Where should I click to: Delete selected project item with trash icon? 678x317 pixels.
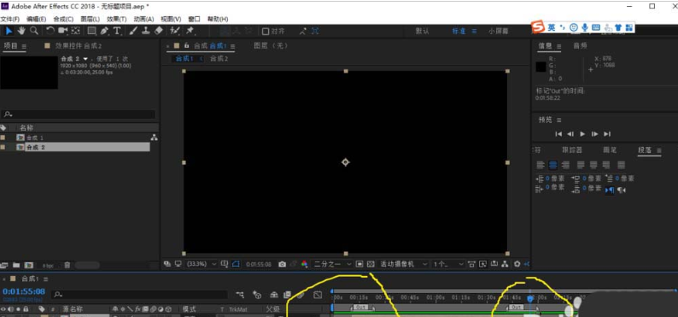[67, 265]
